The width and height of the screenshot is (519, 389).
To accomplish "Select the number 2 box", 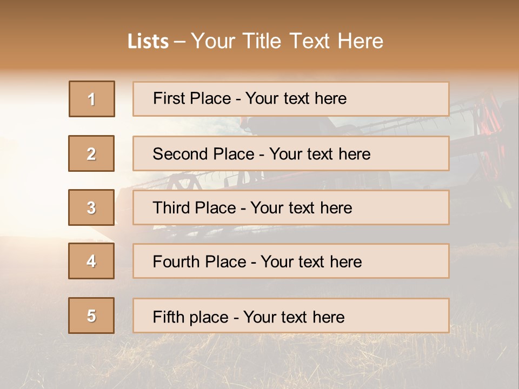I will 92,153.
